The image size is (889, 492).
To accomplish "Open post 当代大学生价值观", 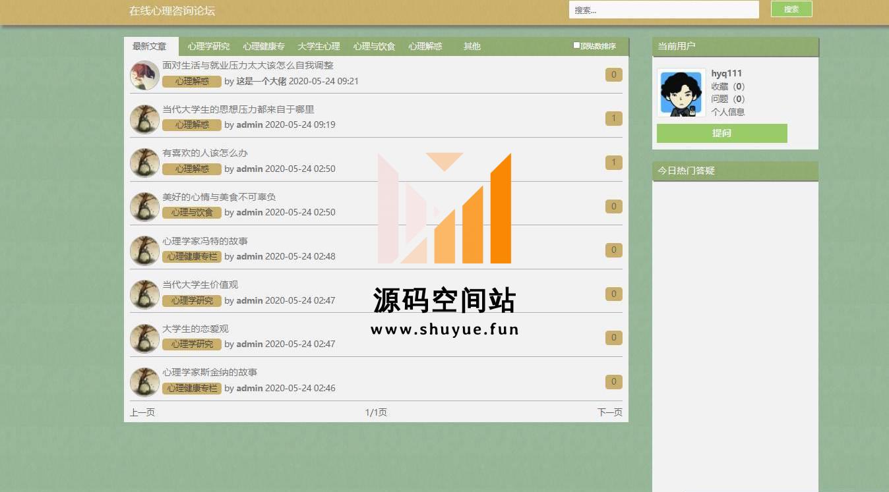I will pos(200,285).
